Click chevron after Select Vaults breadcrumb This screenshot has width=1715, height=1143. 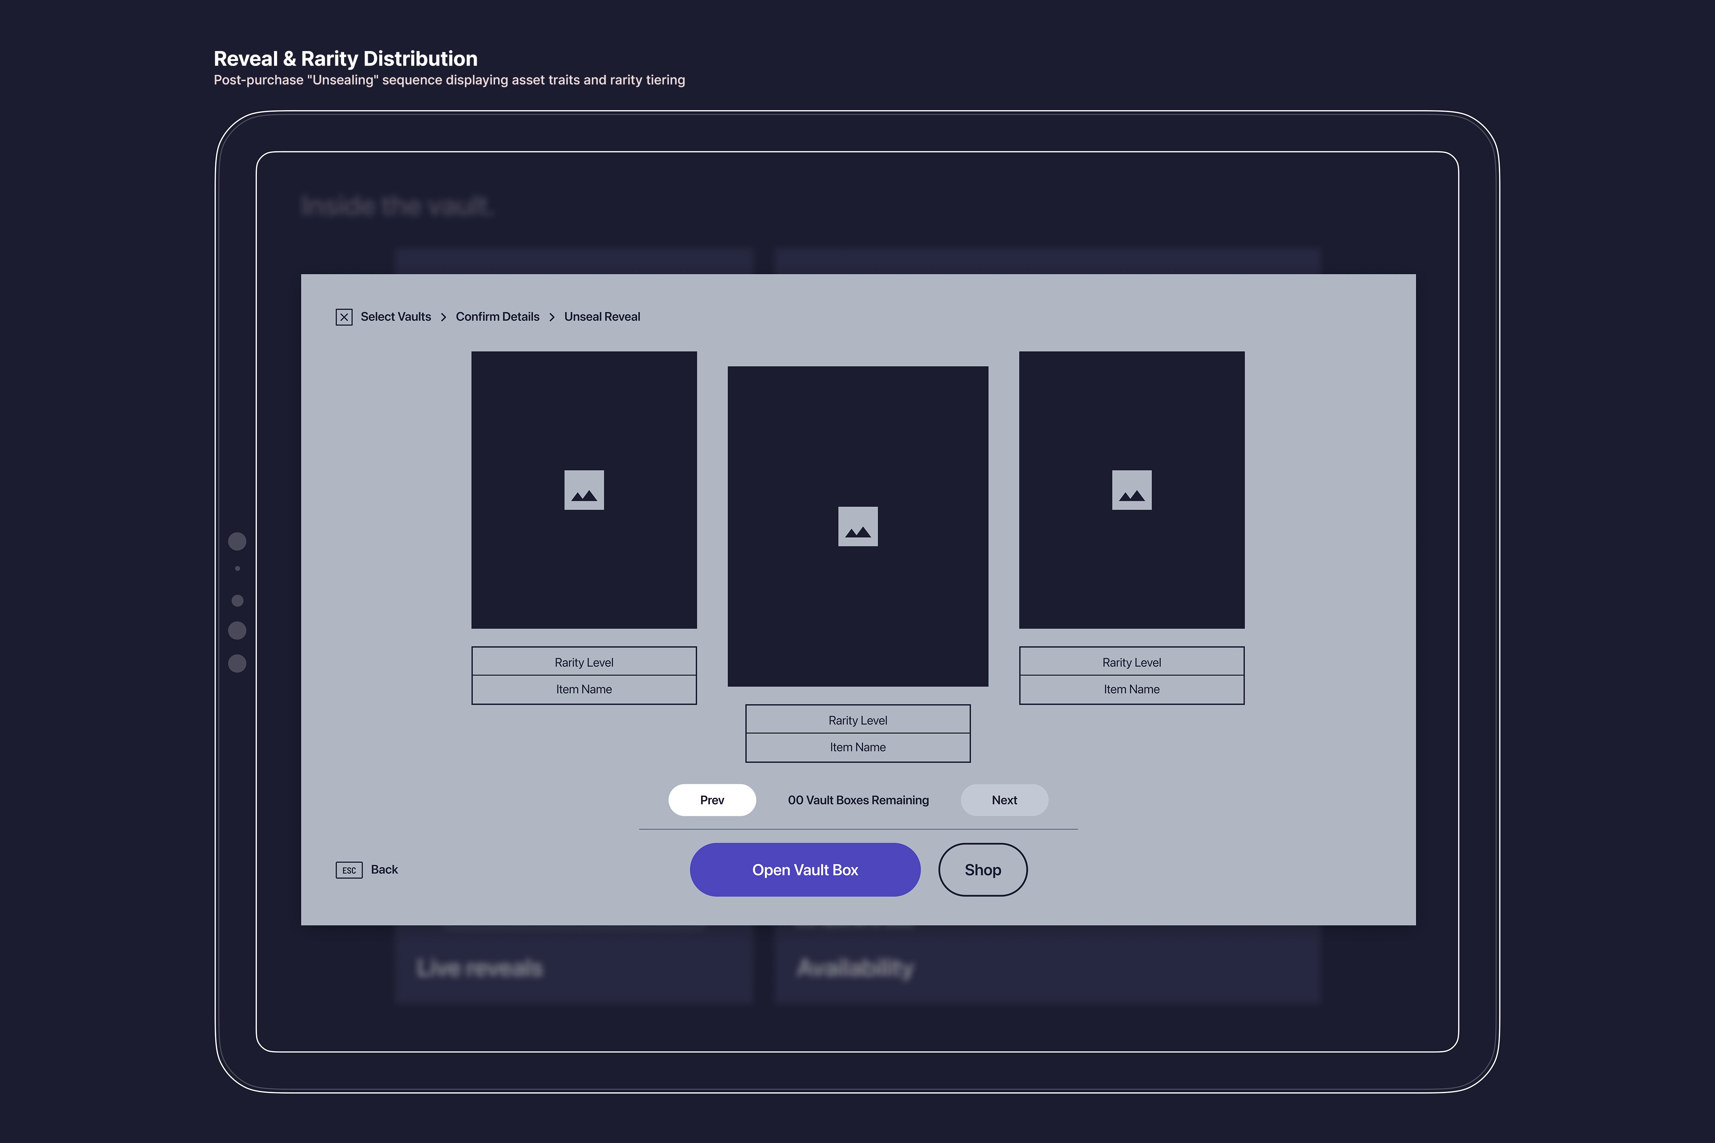[x=443, y=317]
